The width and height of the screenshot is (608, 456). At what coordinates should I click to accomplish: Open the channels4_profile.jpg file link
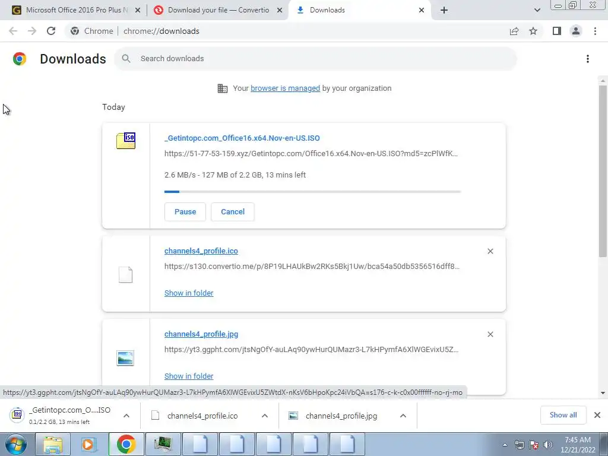201,334
